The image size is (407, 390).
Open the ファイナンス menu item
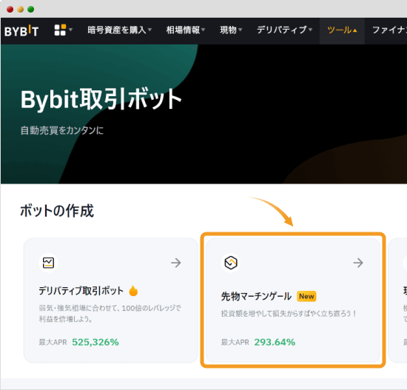(x=389, y=30)
